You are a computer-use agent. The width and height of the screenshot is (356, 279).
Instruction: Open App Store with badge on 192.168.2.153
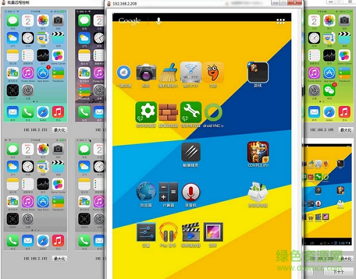tap(43, 72)
